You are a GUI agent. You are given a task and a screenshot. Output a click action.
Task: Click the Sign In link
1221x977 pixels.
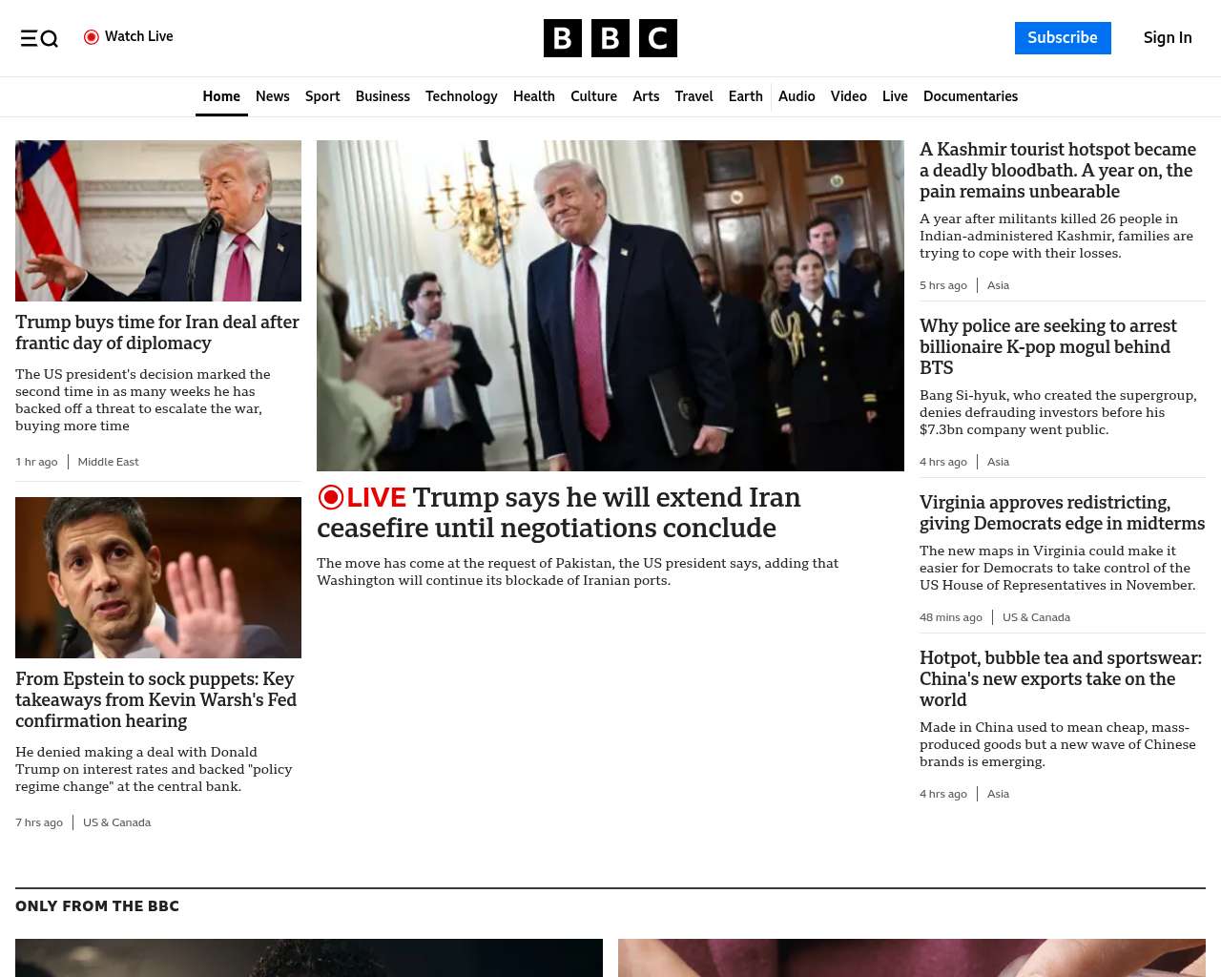(x=1168, y=38)
